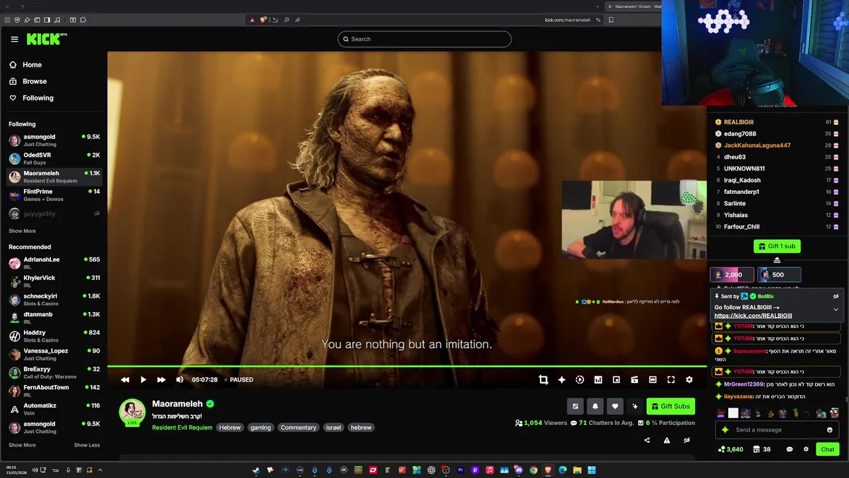Screen dimensions: 849x478
Task: Open a new browser tab
Action: [598, 7]
